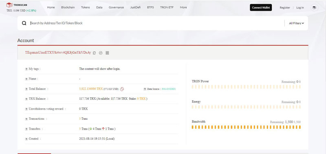
Task: Click help icon next to Unwithdrawn voting reward
Action: 26,109
